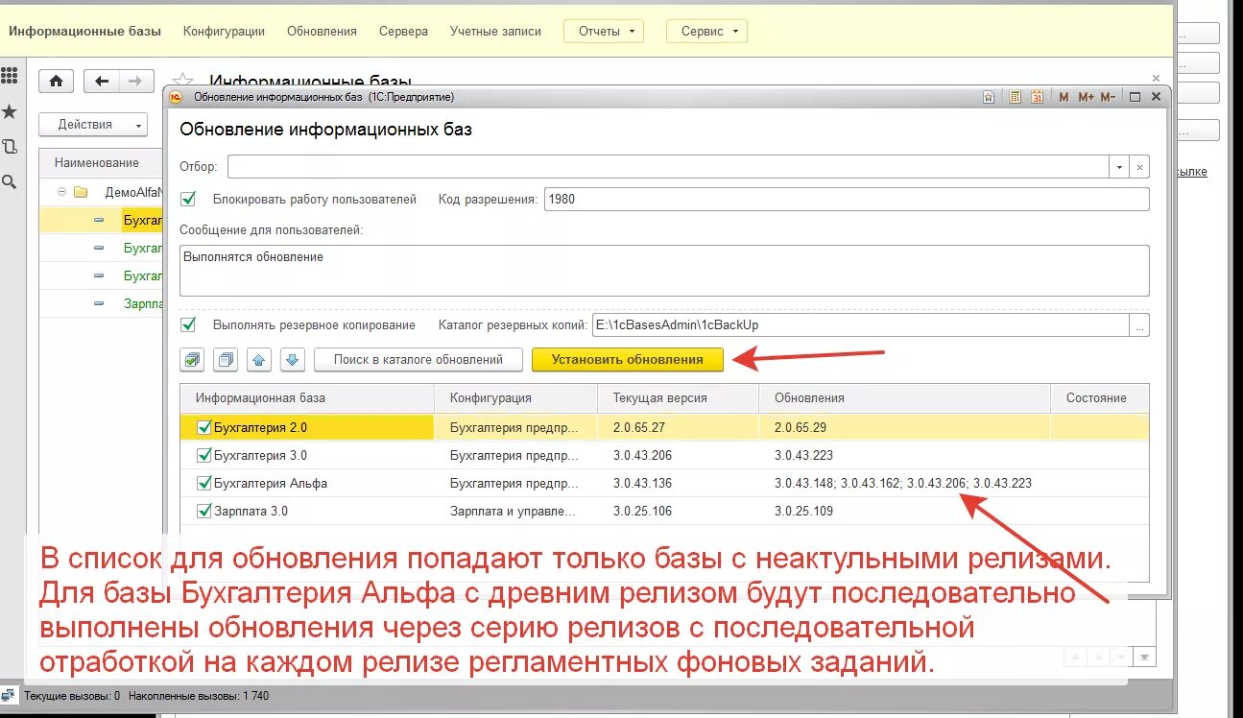Browse backup folder with the ellipsis button
The width and height of the screenshot is (1243, 718).
coord(1139,325)
